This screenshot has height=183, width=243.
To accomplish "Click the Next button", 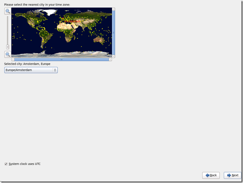I will click(x=232, y=175).
